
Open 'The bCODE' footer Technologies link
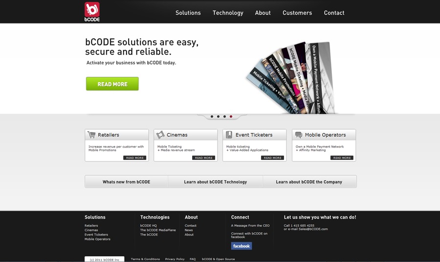[149, 235]
